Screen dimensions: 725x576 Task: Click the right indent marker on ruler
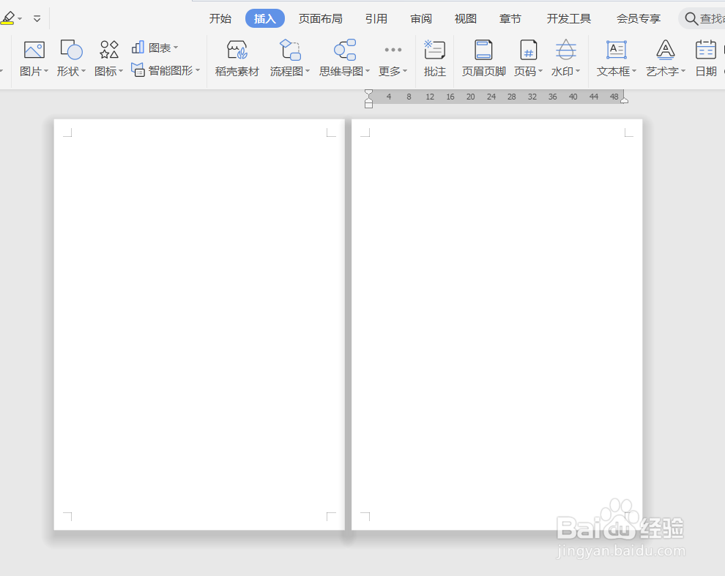[x=624, y=99]
